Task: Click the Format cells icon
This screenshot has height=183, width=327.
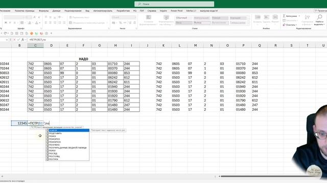Action: [x=275, y=17]
